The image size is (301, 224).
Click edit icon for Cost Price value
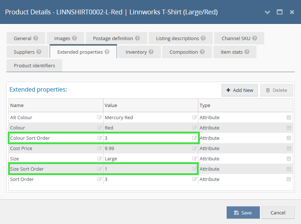point(194,148)
